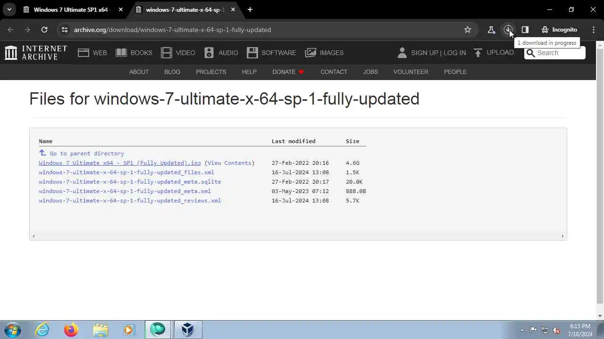
Task: Open VirtualBox cube taskbar icon
Action: 188,330
